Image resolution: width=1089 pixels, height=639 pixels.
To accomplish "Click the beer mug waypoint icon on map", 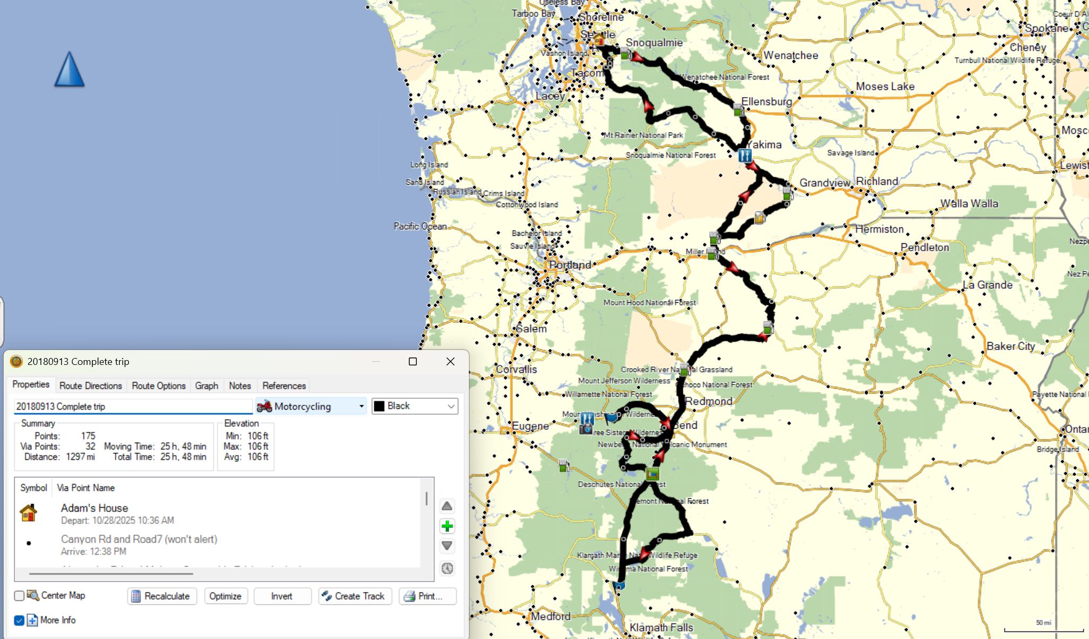I will (x=759, y=217).
